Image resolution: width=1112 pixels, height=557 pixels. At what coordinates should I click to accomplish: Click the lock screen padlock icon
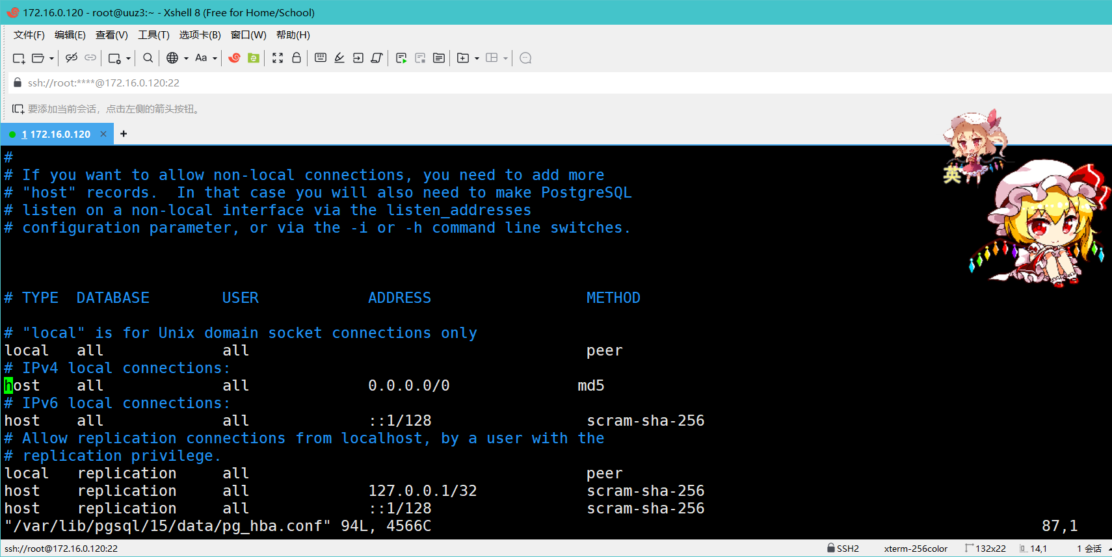pyautogui.click(x=297, y=58)
